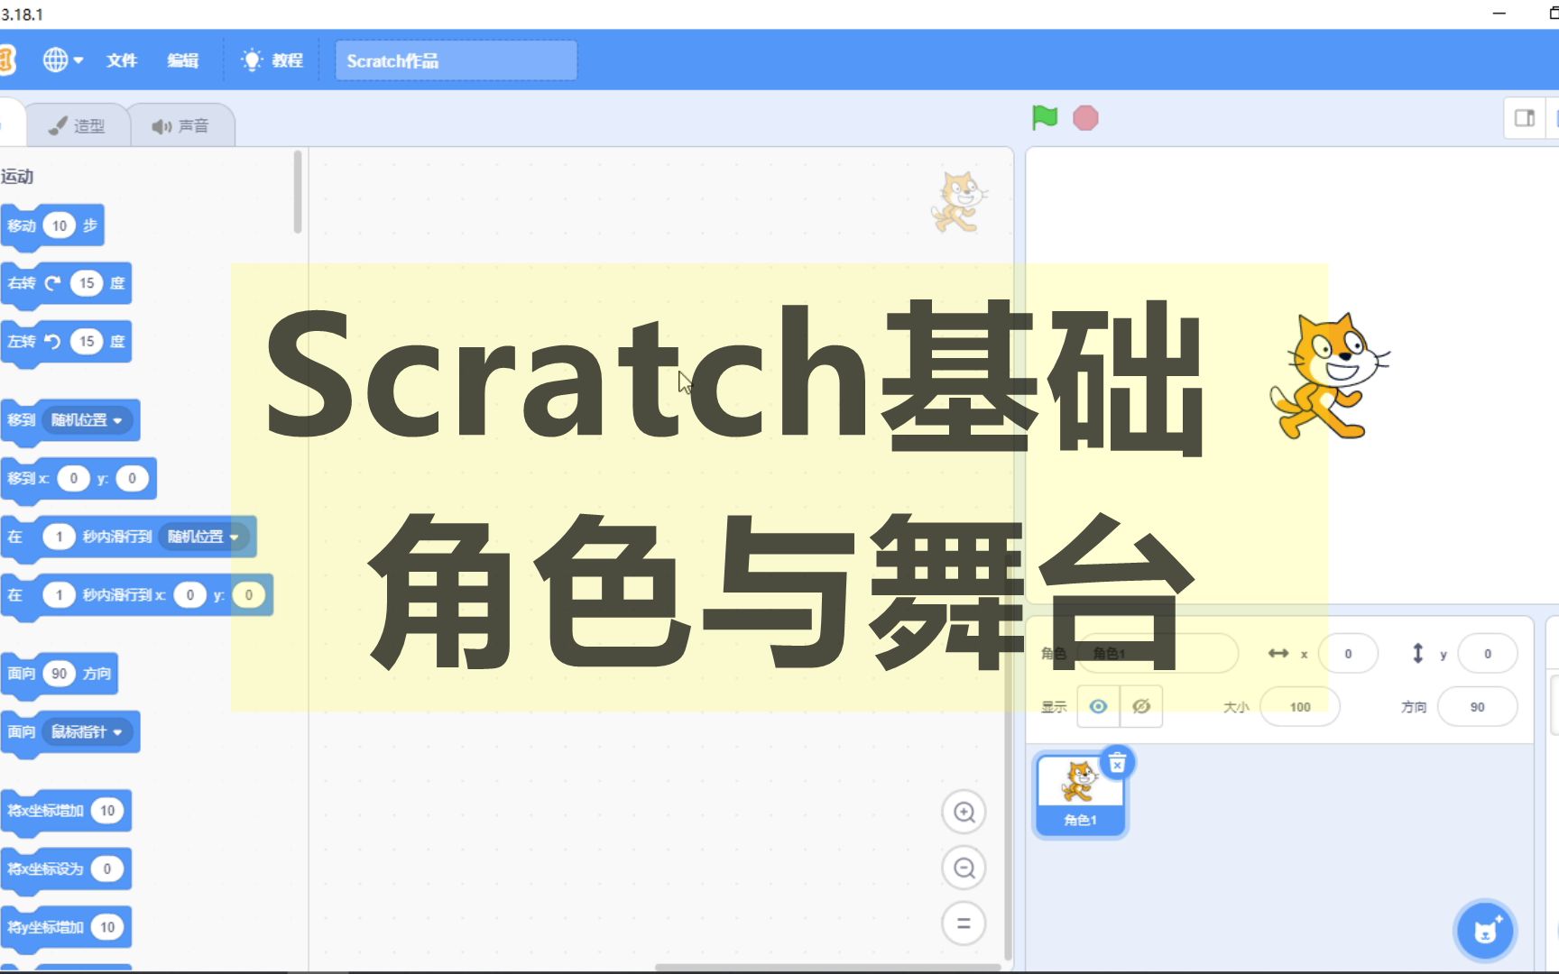Select the 移动 10 步 block
Screen dimensions: 1559x974
point(52,225)
